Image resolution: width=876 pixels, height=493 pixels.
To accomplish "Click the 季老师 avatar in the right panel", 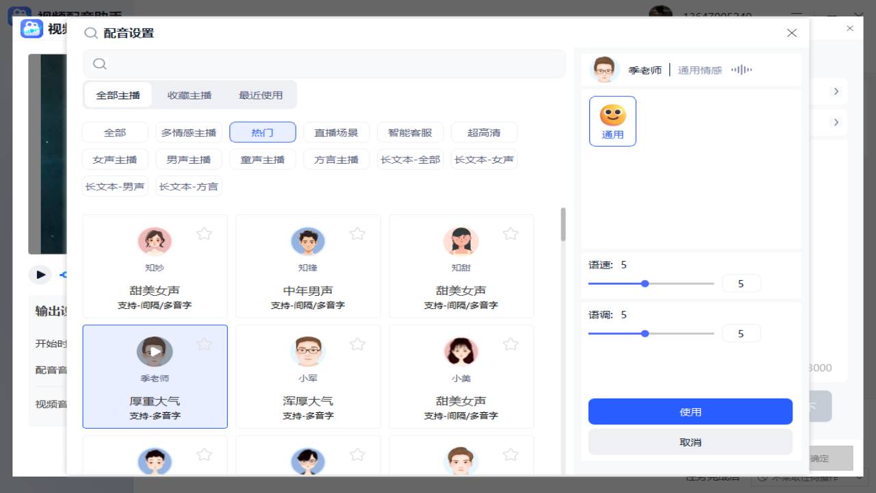I will 604,68.
